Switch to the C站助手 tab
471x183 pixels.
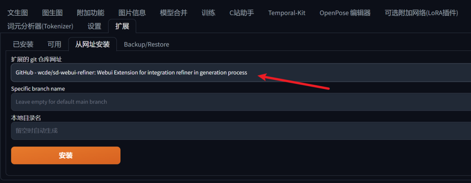pyautogui.click(x=242, y=13)
